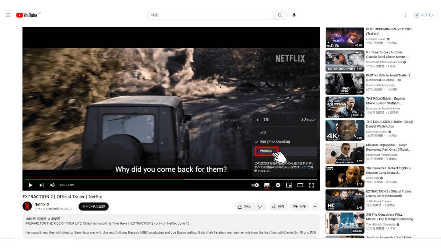Start voice search with the microphone
Viewport: 441px width, 248px height.
294,15
